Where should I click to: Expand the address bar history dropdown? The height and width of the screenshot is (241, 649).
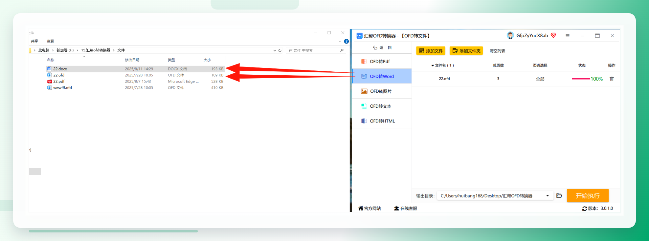click(275, 50)
